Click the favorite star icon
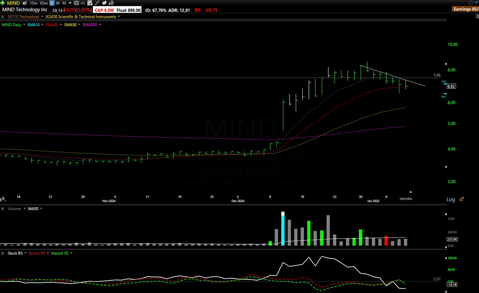Image resolution: width=479 pixels, height=293 pixels. click(471, 3)
